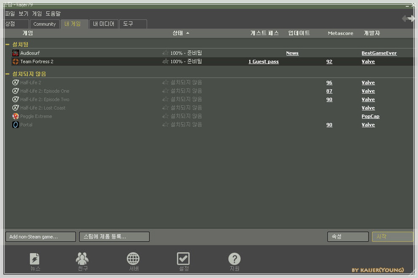Select the Portal row name
Screen dimensions: 418x278
[x=26, y=125]
